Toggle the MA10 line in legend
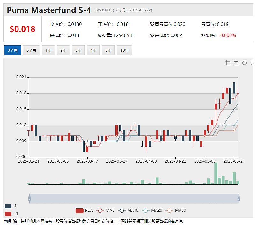 [128, 210]
